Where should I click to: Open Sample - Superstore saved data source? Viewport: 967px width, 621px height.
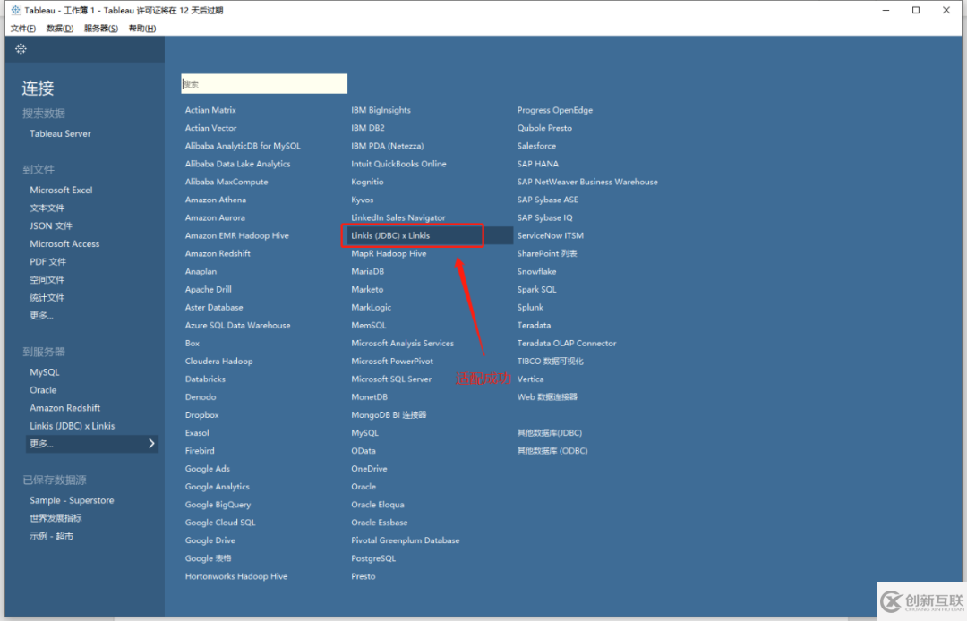pyautogui.click(x=72, y=500)
